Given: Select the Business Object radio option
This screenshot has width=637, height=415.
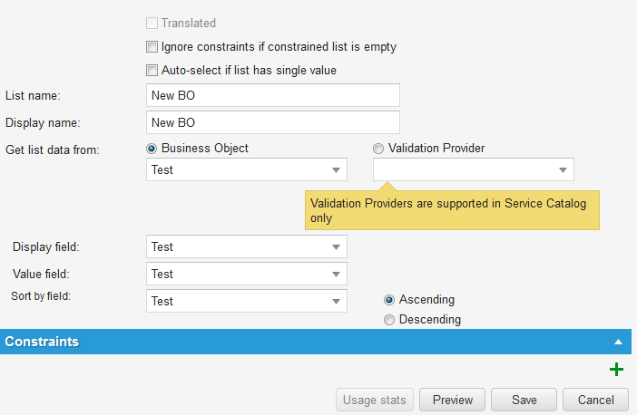Looking at the screenshot, I should point(152,148).
